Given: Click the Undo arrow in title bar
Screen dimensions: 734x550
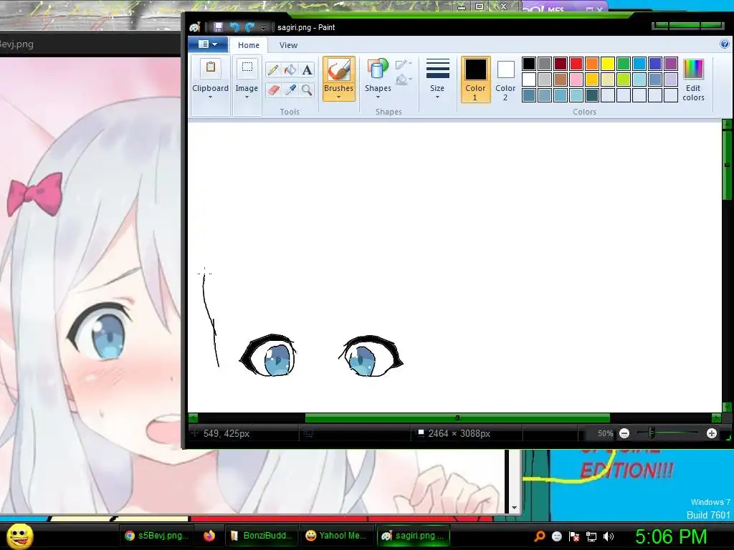Looking at the screenshot, I should (234, 27).
